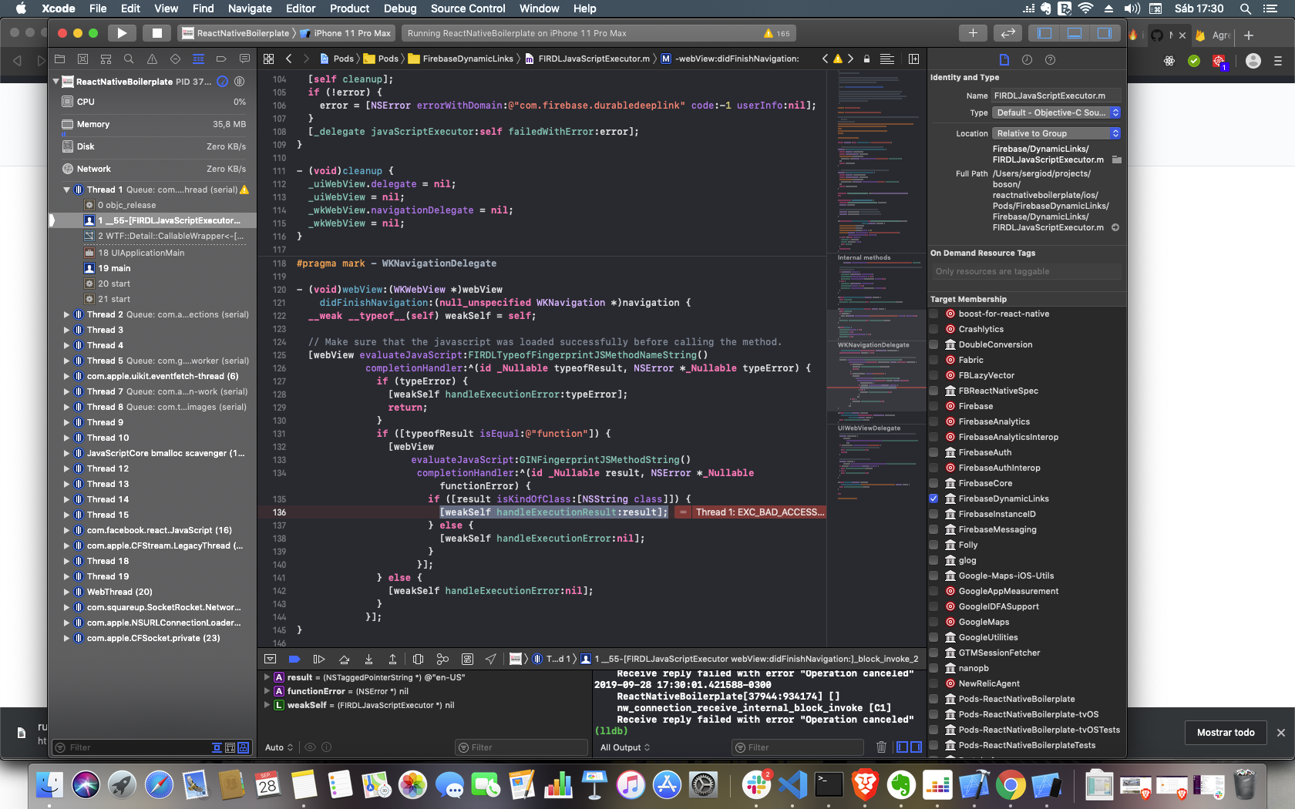Click Continue program execution button
Image resolution: width=1295 pixels, height=809 pixels.
pyautogui.click(x=319, y=660)
